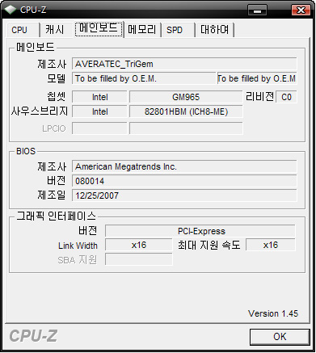This screenshot has width=316, height=353.
Task: Click the second 'To be filled by O.E.M' field
Action: coord(257,78)
